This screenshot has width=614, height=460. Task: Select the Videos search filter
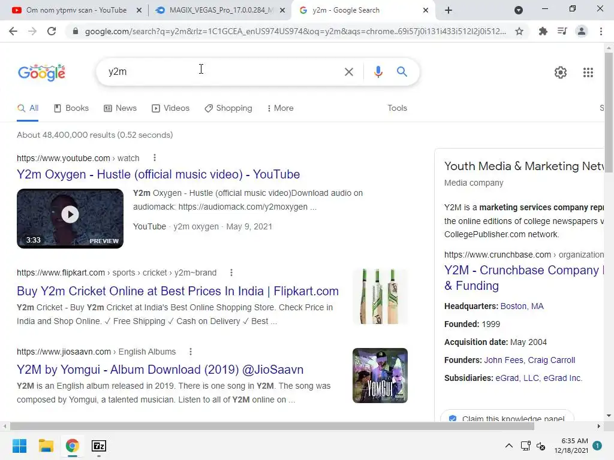tap(170, 108)
